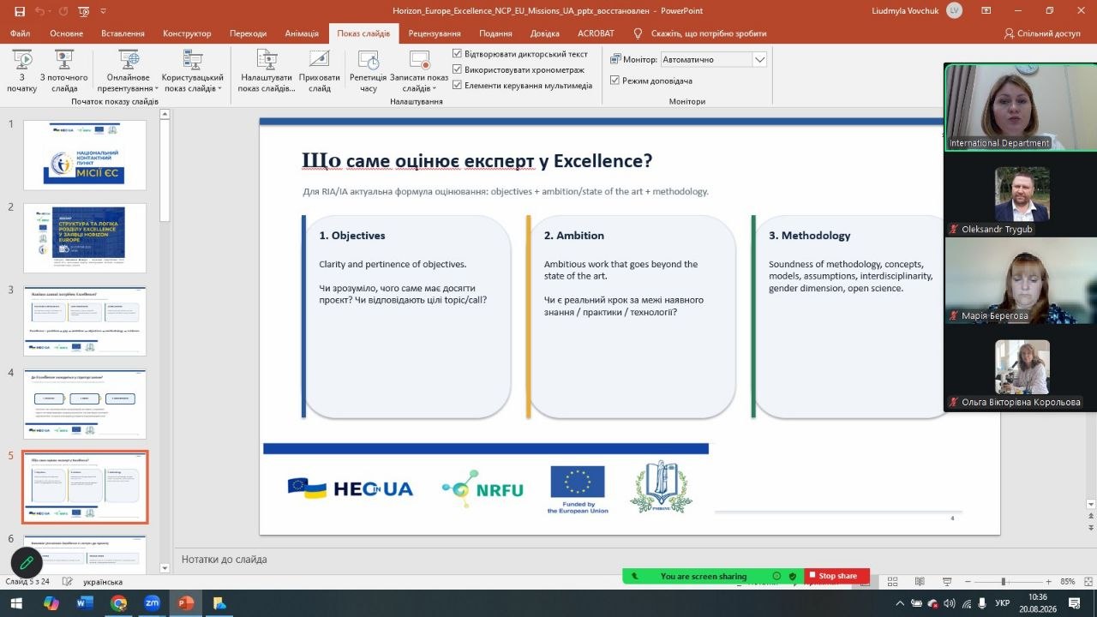This screenshot has width=1097, height=617.
Task: Open the Монітор 'Автоматично' combo box
Action: coord(713,60)
